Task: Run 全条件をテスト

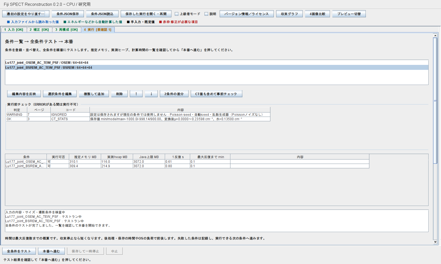Action: (x=19, y=251)
